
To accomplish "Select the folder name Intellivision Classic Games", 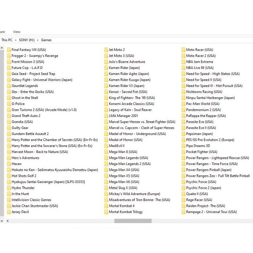I will (31, 200).
